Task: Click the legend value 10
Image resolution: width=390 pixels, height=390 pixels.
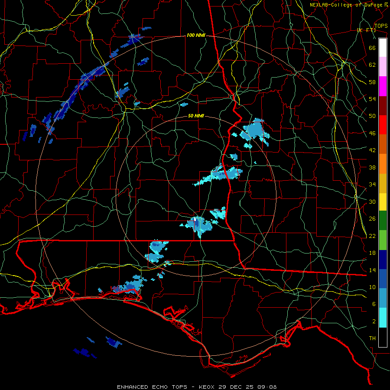Action: [372, 287]
